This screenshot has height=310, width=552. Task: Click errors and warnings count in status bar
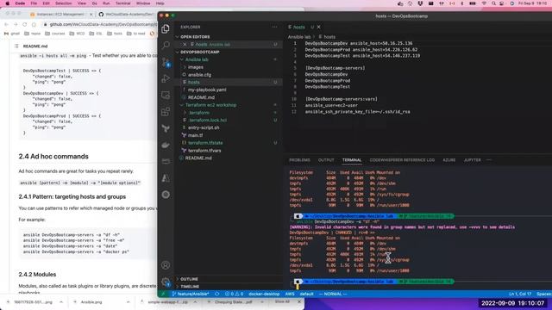[x=234, y=294]
